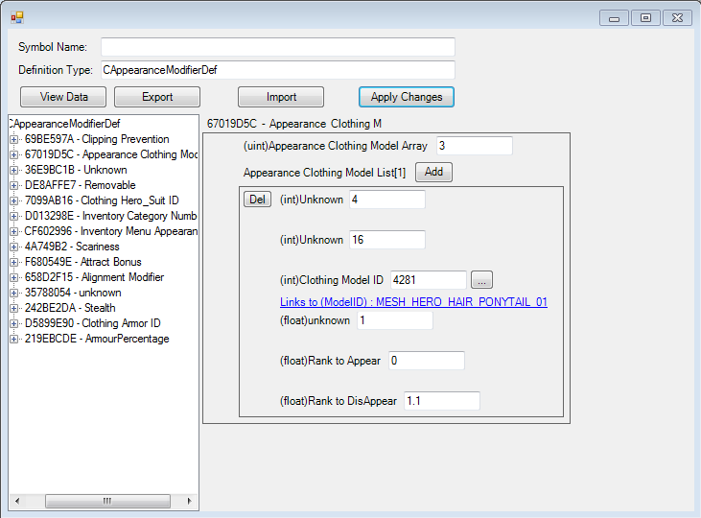Image resolution: width=701 pixels, height=518 pixels.
Task: Click the Rank to DisAppear value field
Action: 441,401
